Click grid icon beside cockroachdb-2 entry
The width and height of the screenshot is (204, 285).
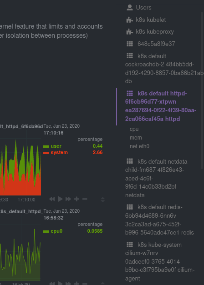click(x=129, y=56)
